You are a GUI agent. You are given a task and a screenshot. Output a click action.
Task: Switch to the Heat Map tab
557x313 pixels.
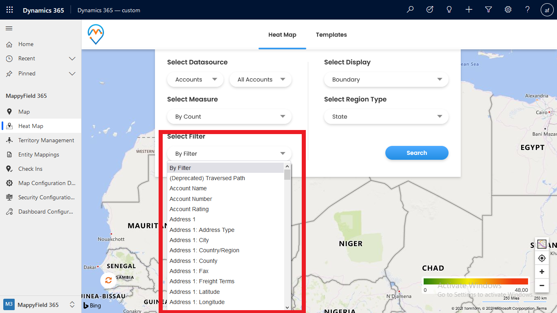(x=282, y=35)
